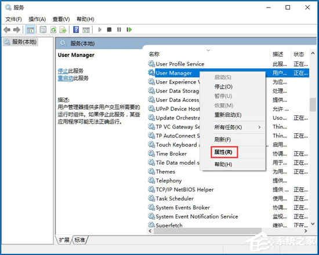Open the 操作(A) menu
The height and width of the screenshot is (255, 319).
(x=37, y=19)
